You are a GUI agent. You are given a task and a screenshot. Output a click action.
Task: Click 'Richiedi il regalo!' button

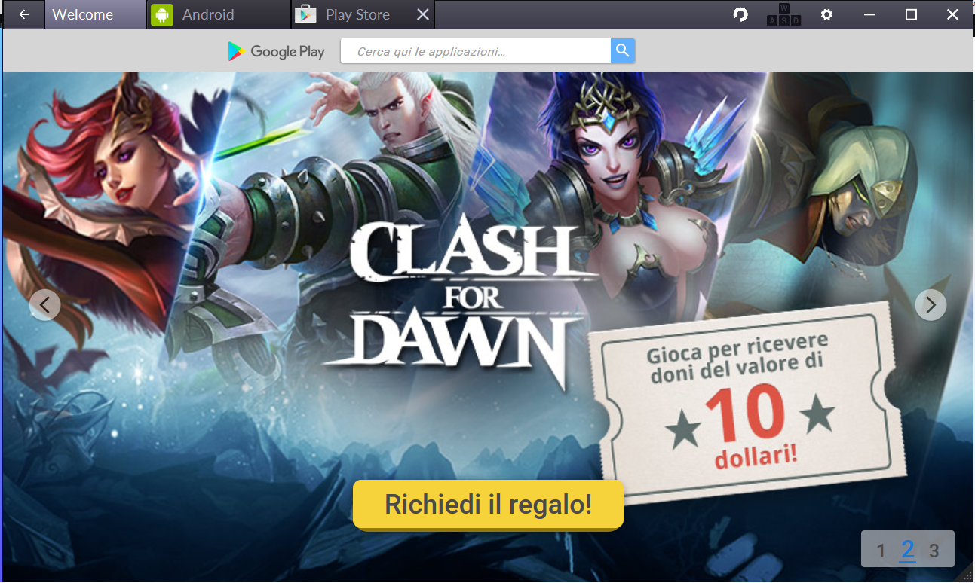pyautogui.click(x=488, y=505)
